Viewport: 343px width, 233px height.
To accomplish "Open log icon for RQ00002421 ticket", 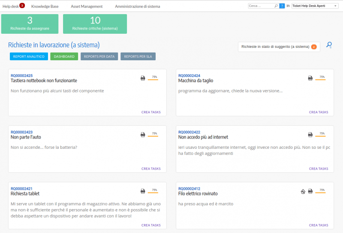I will (143, 191).
